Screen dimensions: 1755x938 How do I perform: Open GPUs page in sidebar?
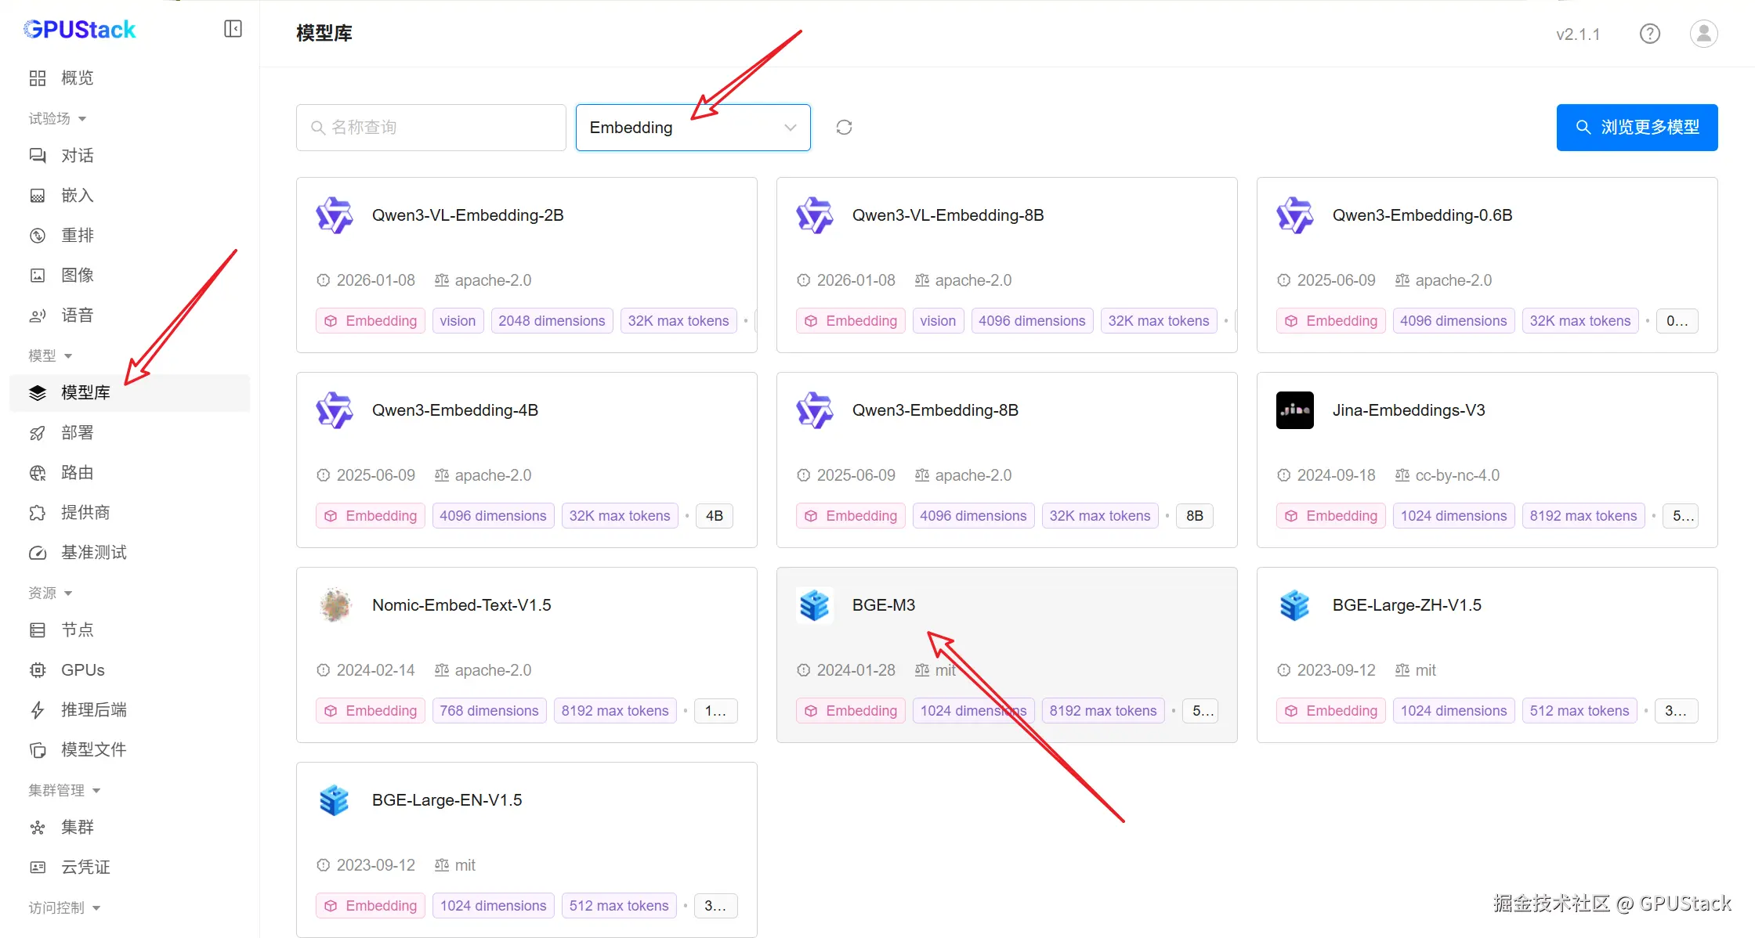[82, 670]
